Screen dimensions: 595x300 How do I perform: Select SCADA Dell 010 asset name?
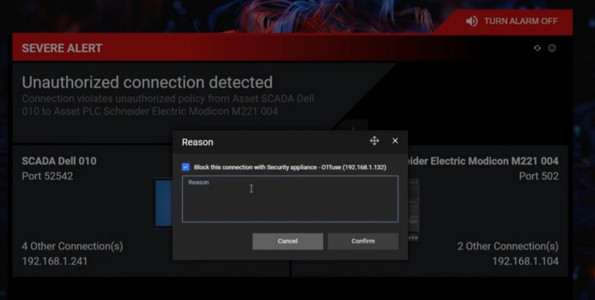(59, 161)
